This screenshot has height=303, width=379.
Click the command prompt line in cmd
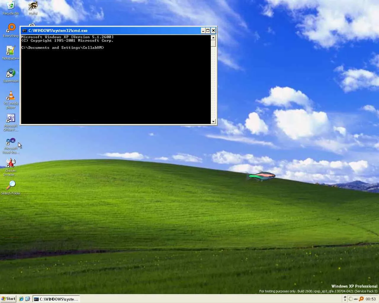(x=63, y=48)
